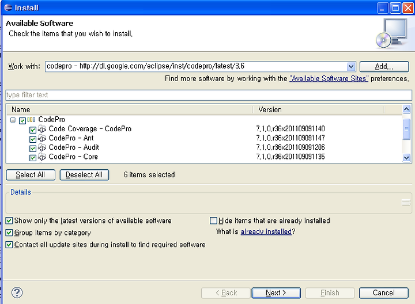415x304 pixels.
Task: Click the CodePro - Audit feature icon
Action: tap(42, 147)
